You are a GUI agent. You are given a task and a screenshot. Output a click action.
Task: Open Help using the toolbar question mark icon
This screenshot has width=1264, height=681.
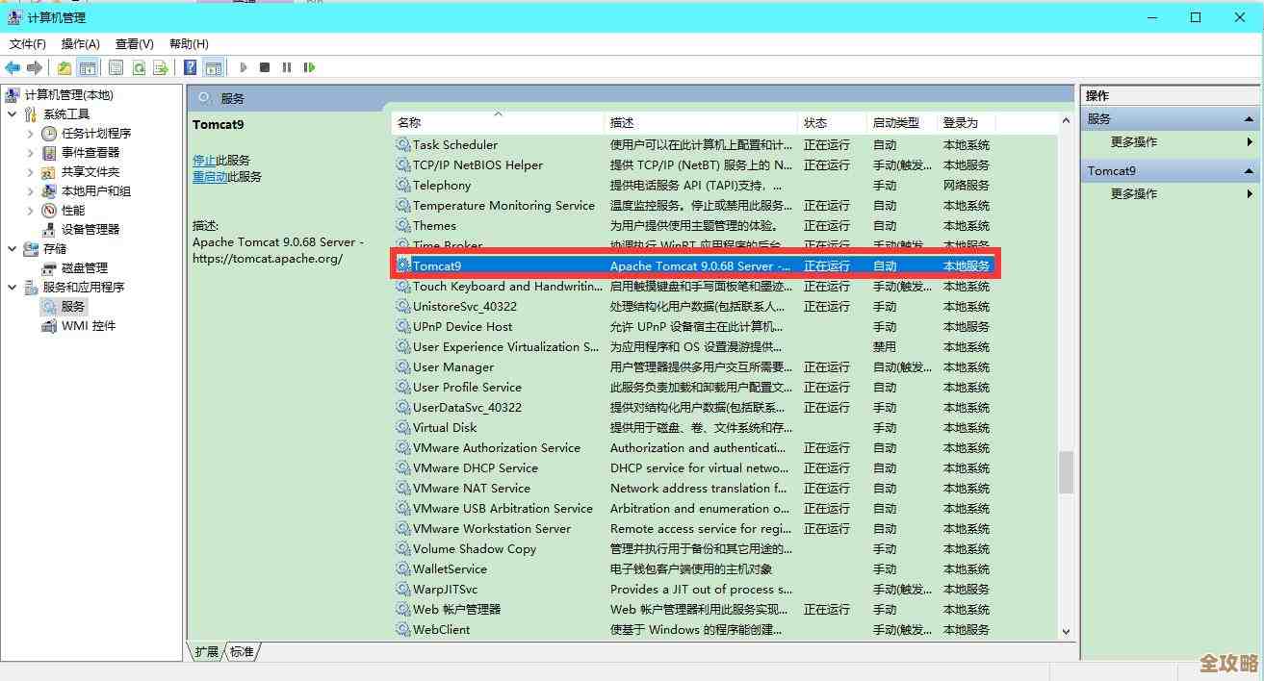(189, 67)
